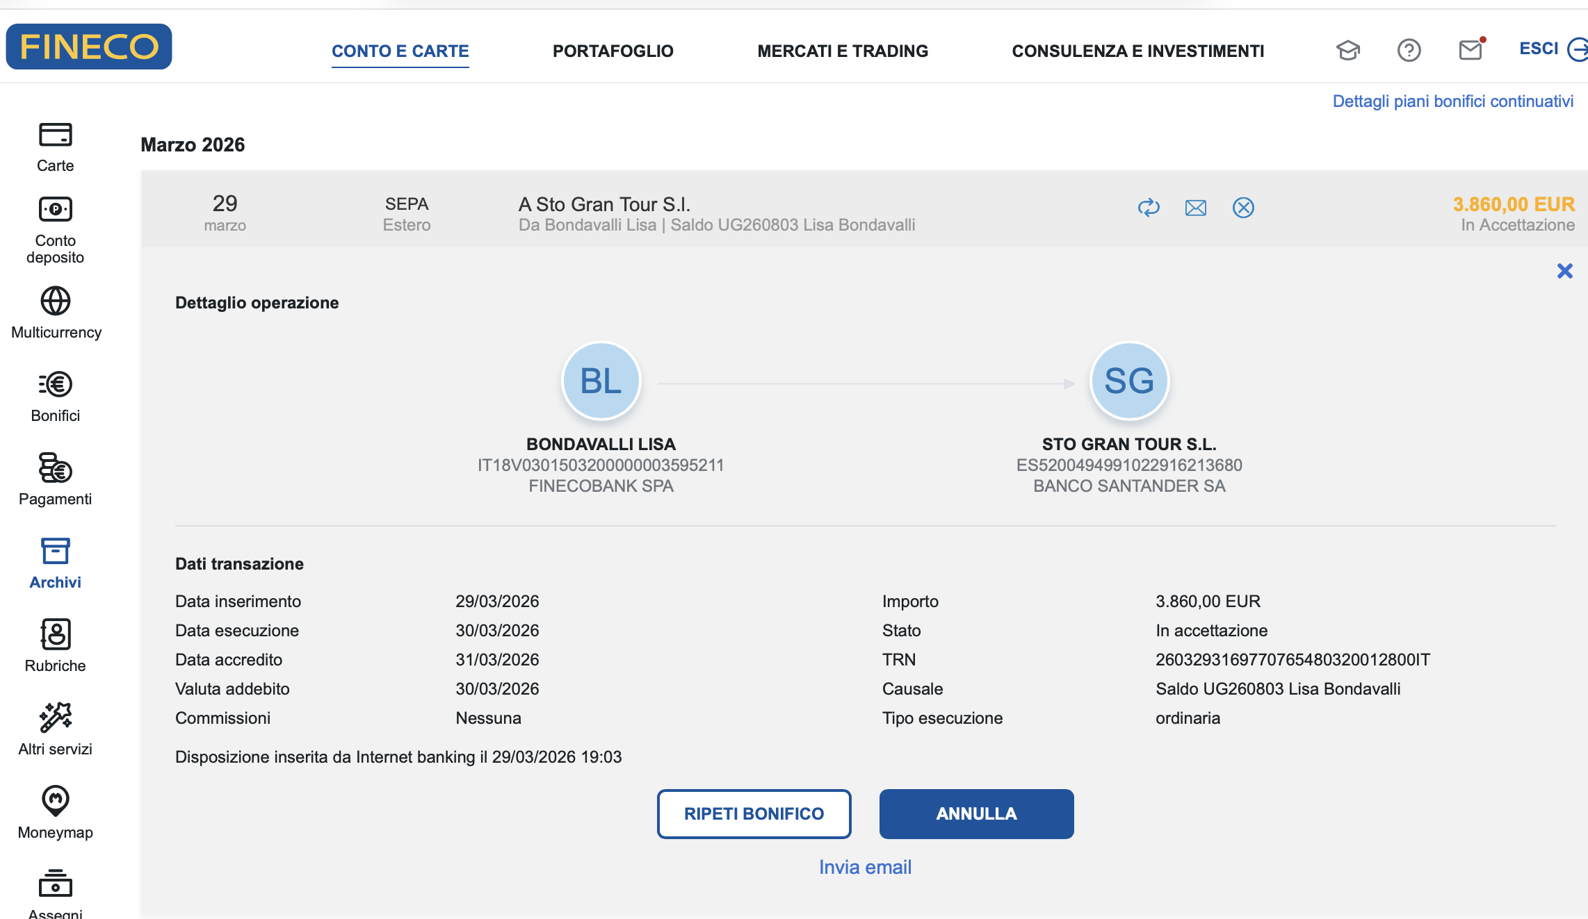Viewport: 1588px width, 919px height.
Task: Click the SG recipient avatar
Action: tap(1129, 381)
